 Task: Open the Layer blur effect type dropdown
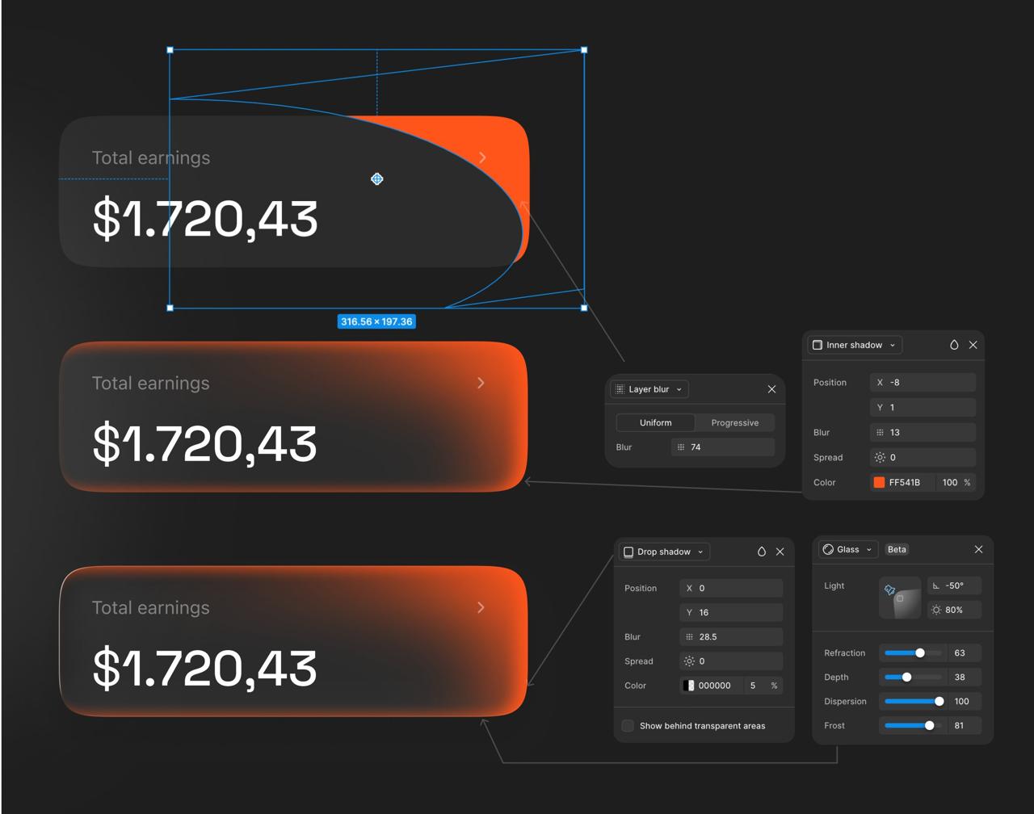[x=649, y=389]
